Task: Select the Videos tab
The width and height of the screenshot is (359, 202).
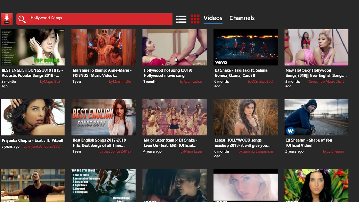Action: click(213, 18)
